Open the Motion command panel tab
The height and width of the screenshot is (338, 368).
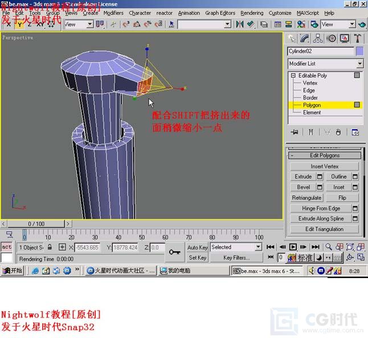pos(331,38)
